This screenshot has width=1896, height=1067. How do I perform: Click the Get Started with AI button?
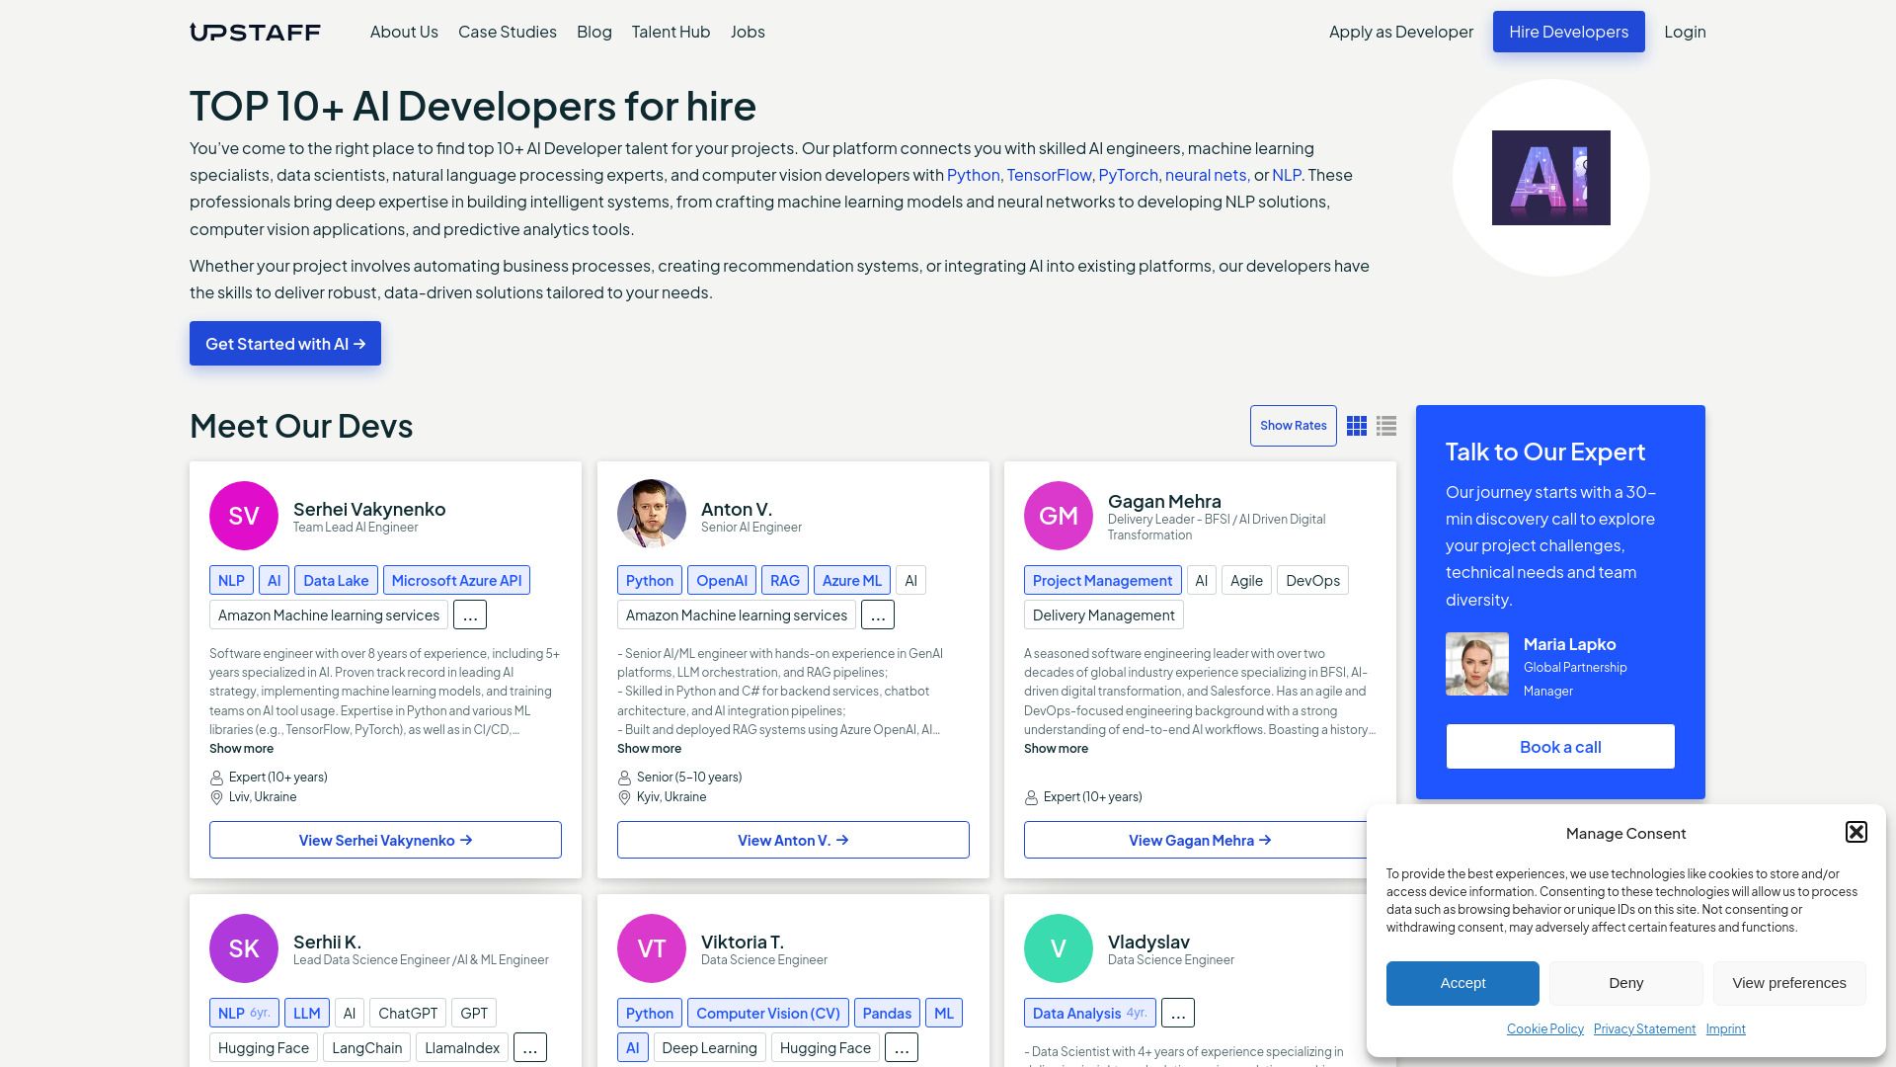(284, 343)
